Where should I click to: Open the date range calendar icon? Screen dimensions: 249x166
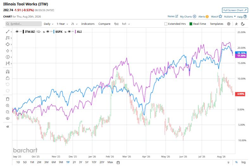tap(118, 162)
